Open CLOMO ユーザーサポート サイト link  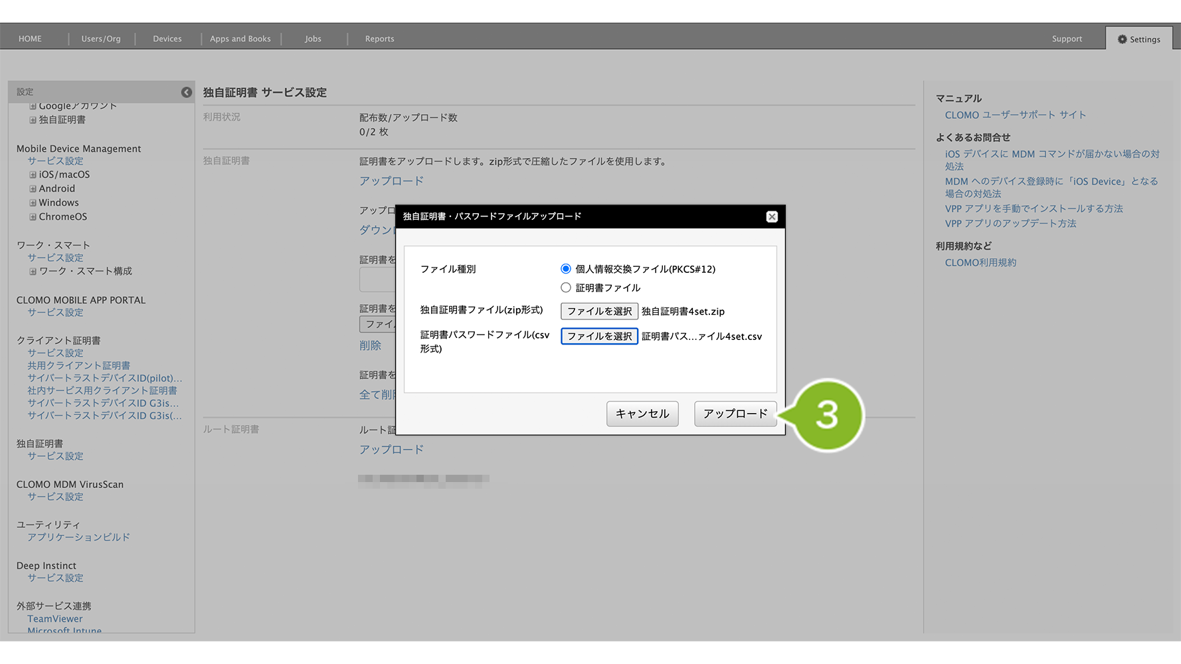tap(1015, 115)
